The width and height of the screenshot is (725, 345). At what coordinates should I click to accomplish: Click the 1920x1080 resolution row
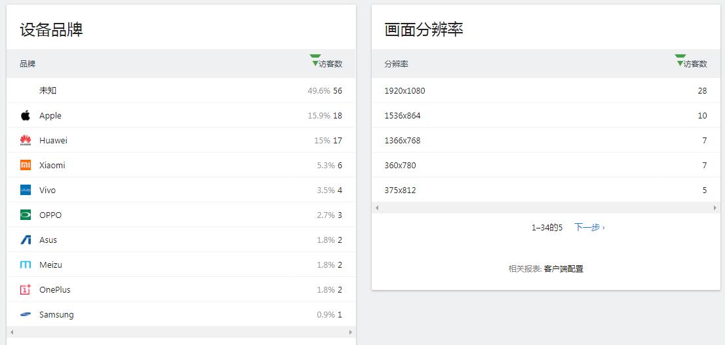coord(545,90)
